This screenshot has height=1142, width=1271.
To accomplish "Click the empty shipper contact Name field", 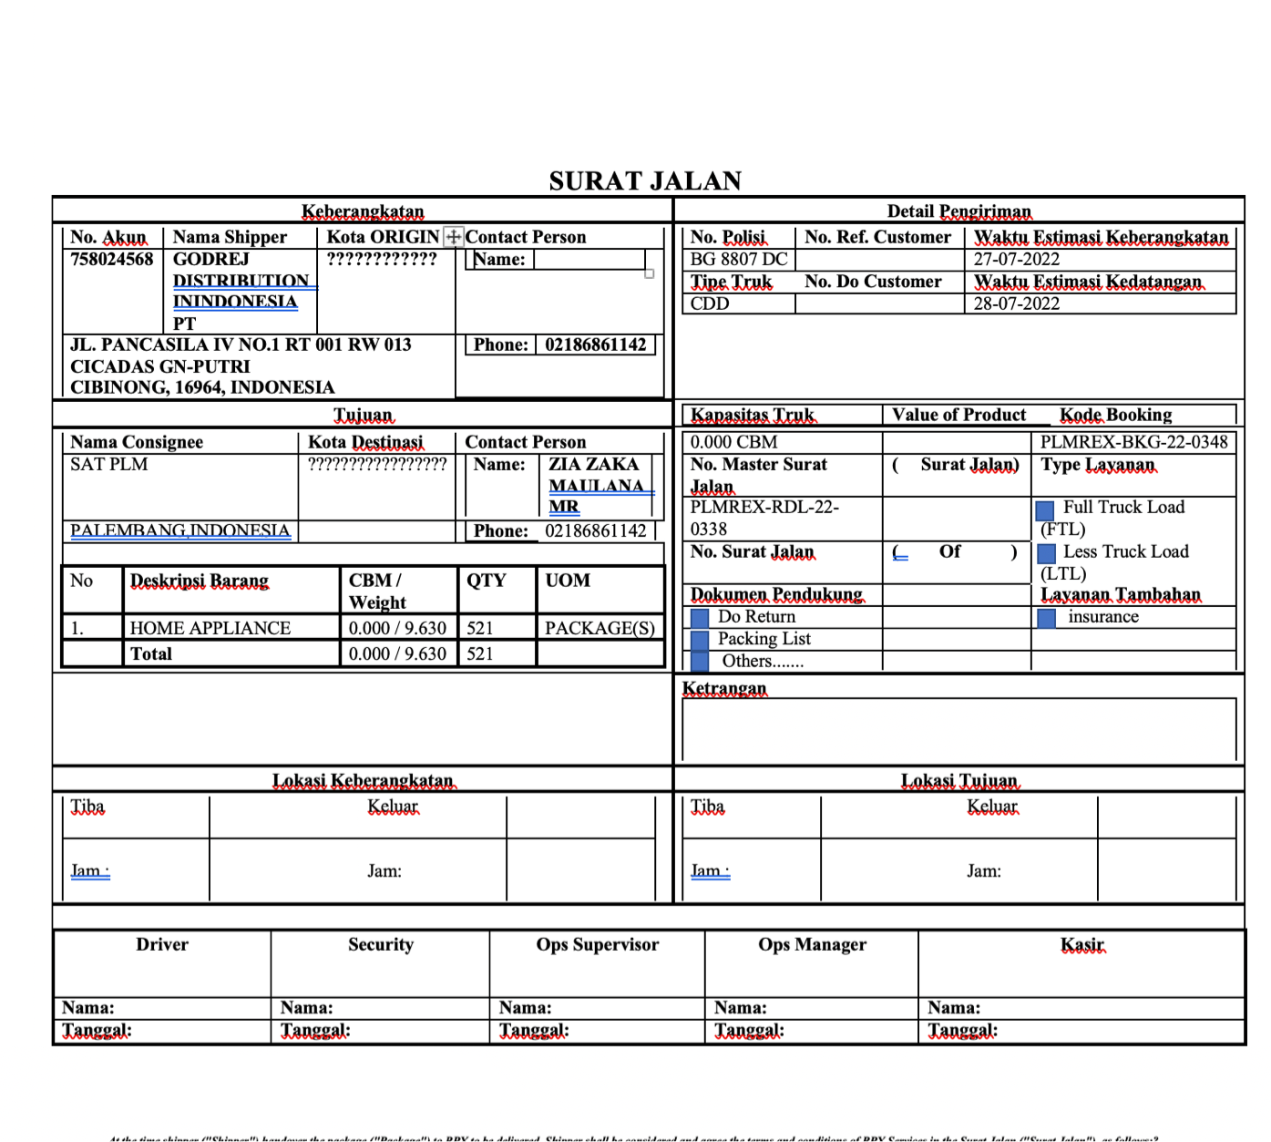I will 589,260.
